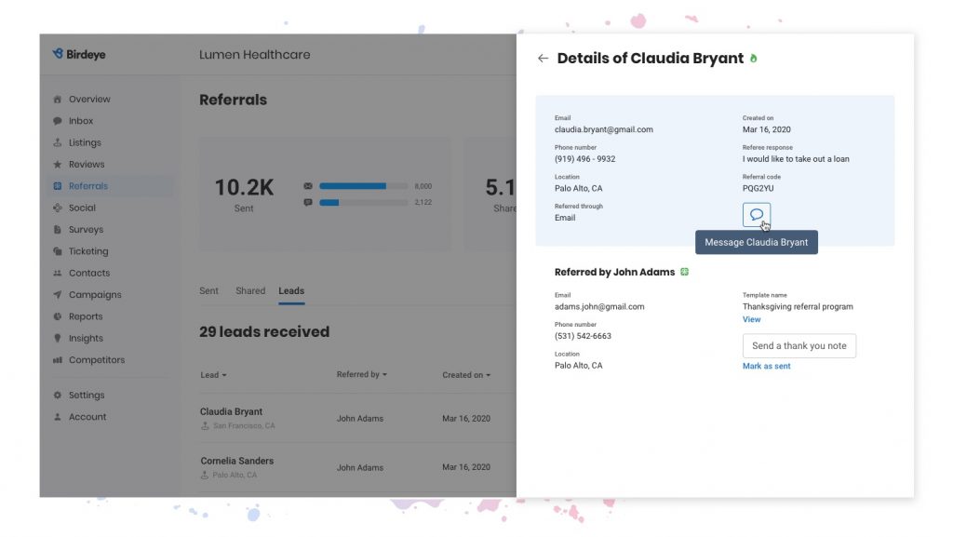Click the referral code PQG2YU
Viewport: 953px width, 537px height.
tap(758, 188)
